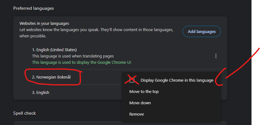The height and width of the screenshot is (125, 260).
Task: Click the third language entry English
Action: [41, 92]
